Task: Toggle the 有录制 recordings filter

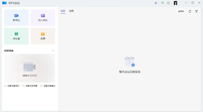Action: 181,11
